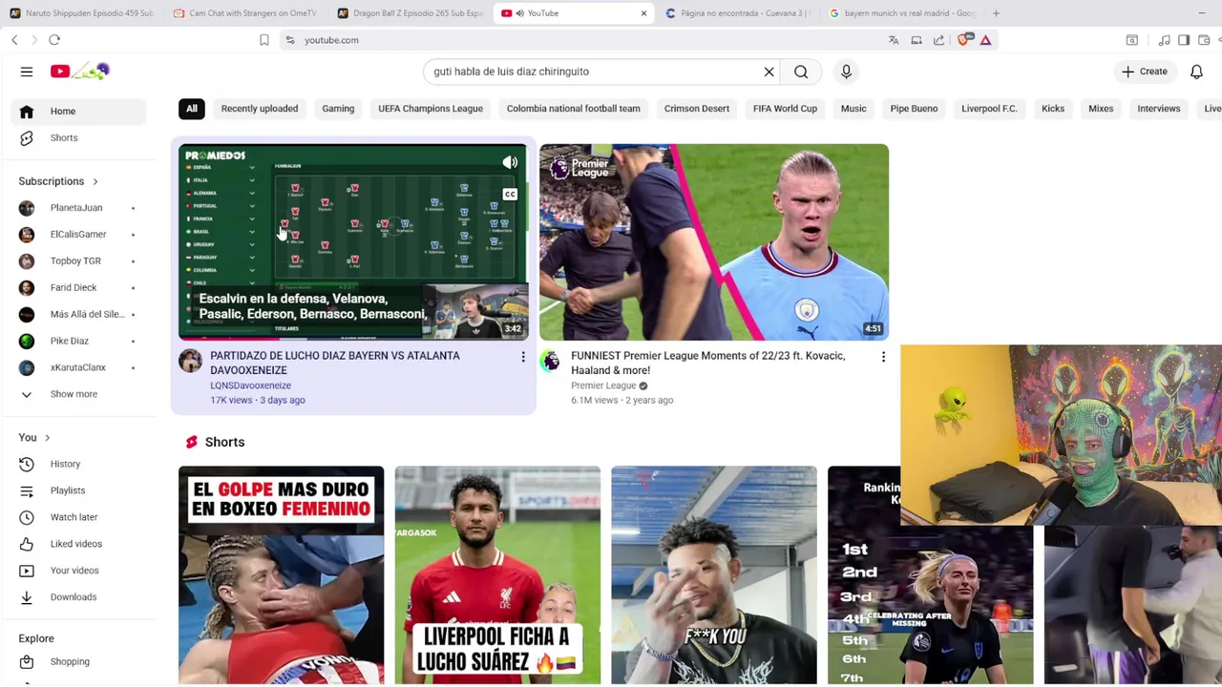Switch to the Dragon Ball Z tab
The width and height of the screenshot is (1222, 687).
410,13
